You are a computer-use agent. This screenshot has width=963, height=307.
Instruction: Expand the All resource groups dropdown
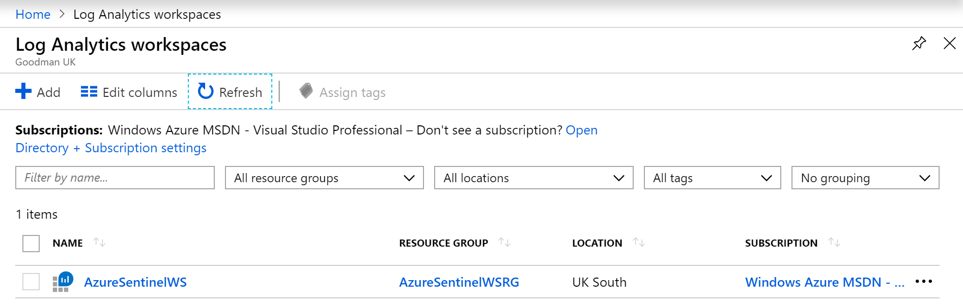point(324,178)
